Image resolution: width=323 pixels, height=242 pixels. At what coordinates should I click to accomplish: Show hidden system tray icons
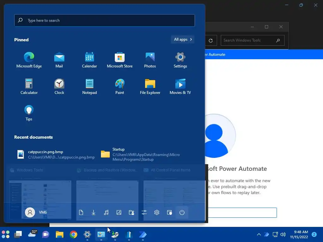[259, 234]
